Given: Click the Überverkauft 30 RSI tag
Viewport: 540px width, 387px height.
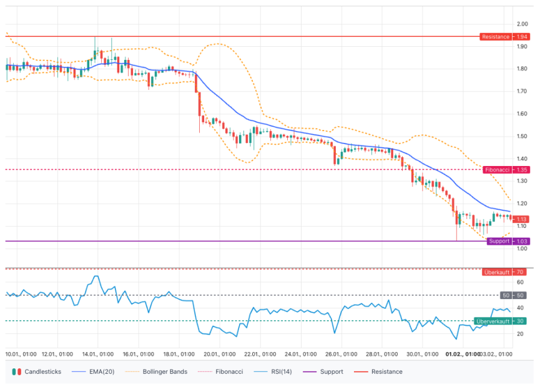Looking at the screenshot, I should (500, 321).
